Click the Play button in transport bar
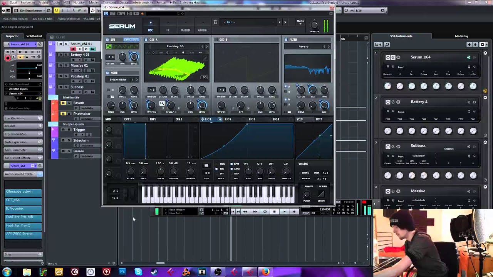 tap(284, 212)
